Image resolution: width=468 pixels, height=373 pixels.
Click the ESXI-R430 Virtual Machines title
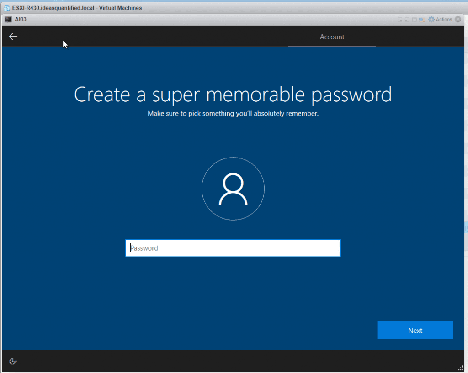tap(77, 8)
